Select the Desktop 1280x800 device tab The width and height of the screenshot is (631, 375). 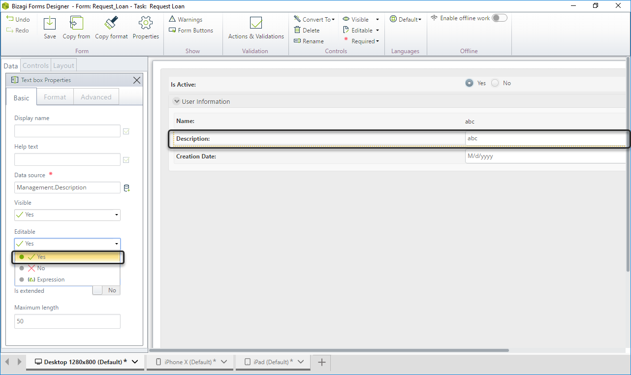pyautogui.click(x=85, y=362)
